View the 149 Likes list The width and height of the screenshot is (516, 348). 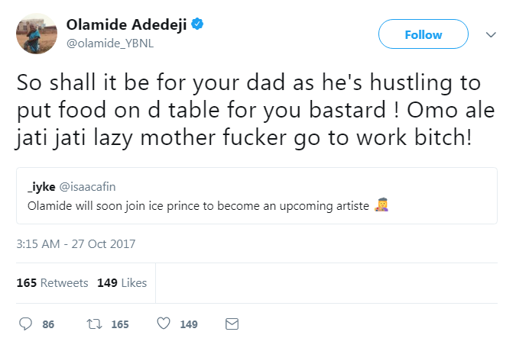pos(122,282)
